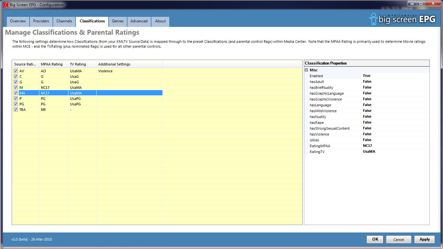Click the OK button
The image size is (443, 249).
[x=375, y=239]
